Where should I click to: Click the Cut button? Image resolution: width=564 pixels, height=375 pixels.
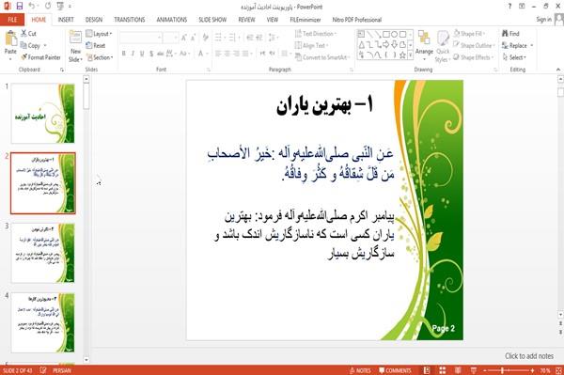tap(28, 34)
